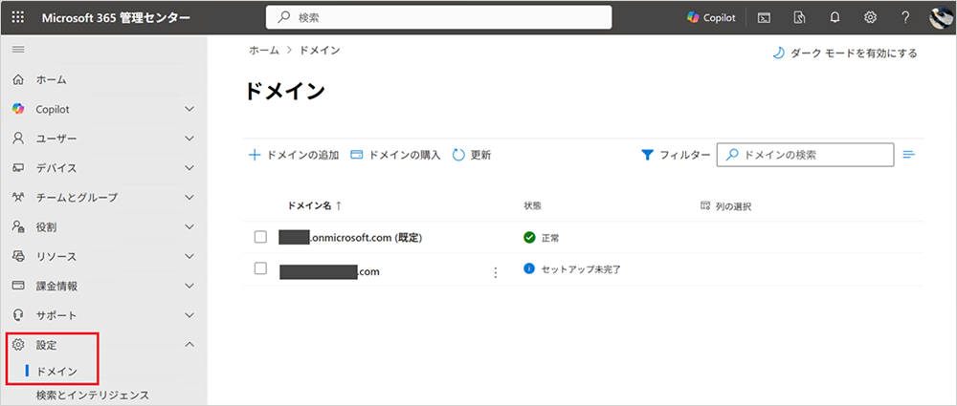Click the blue セットアップ未完了 info icon
Image resolution: width=957 pixels, height=406 pixels.
[529, 268]
